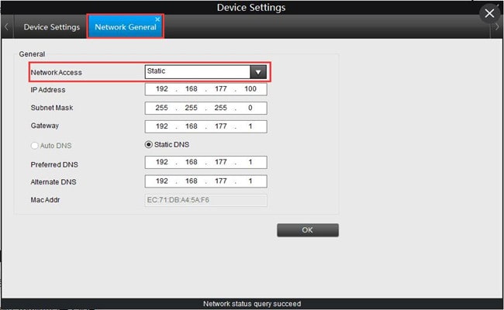Click the left tab scroll arrow
Viewport: 504px width, 310px height.
(6, 27)
